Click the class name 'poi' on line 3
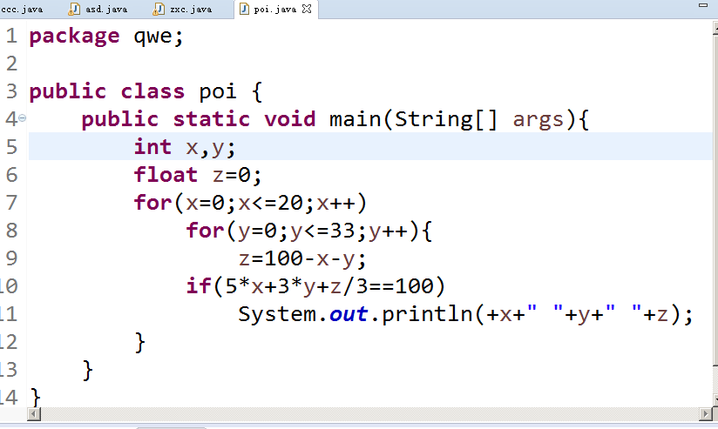718x429 pixels. [x=218, y=92]
